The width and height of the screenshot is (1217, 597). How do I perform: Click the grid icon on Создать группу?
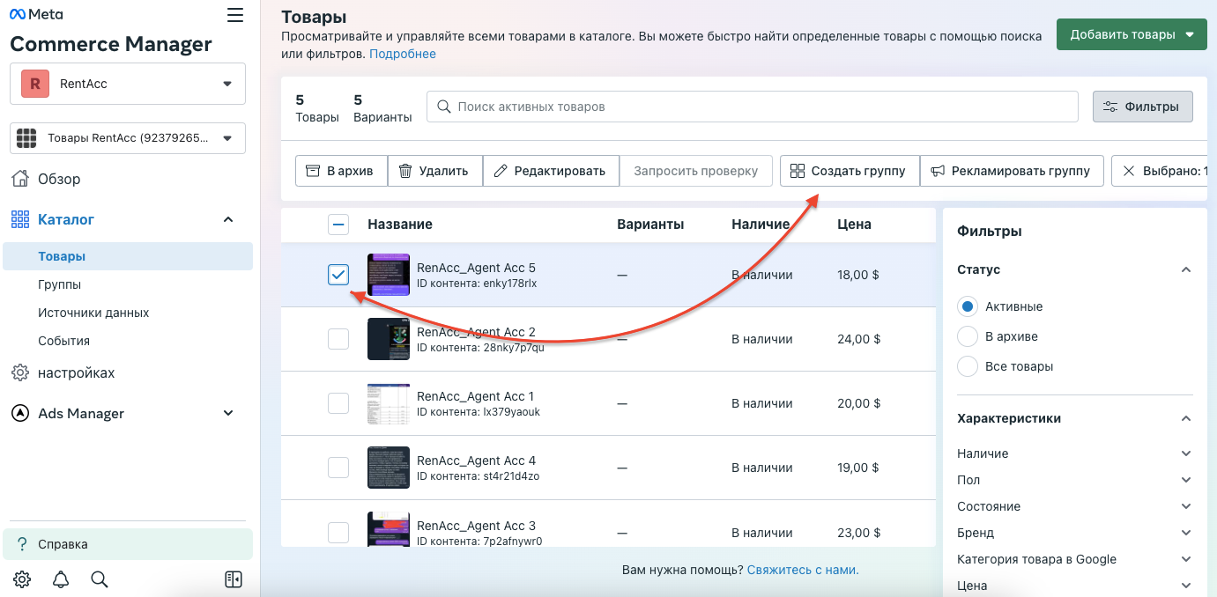click(x=798, y=171)
